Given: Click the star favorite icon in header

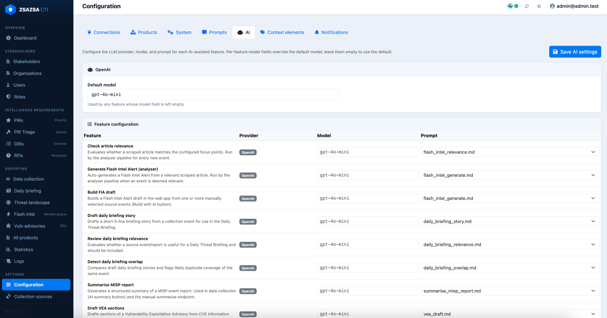Looking at the screenshot, I should pyautogui.click(x=539, y=6).
